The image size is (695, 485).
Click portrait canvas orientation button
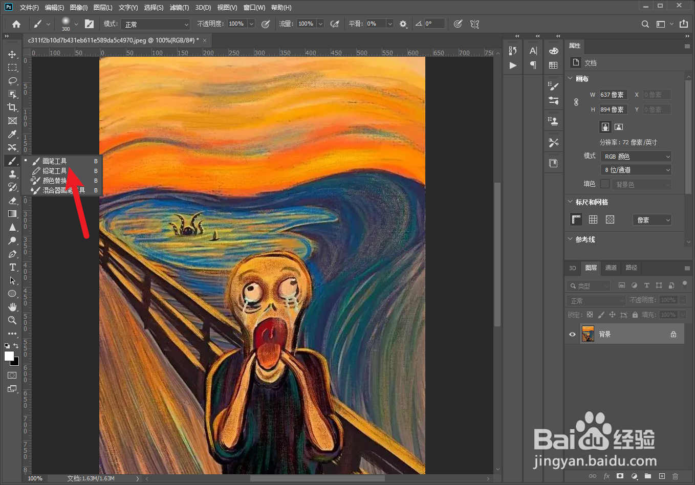point(605,127)
